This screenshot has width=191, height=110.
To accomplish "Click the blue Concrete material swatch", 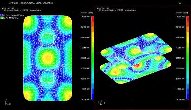I will tap(2, 15).
